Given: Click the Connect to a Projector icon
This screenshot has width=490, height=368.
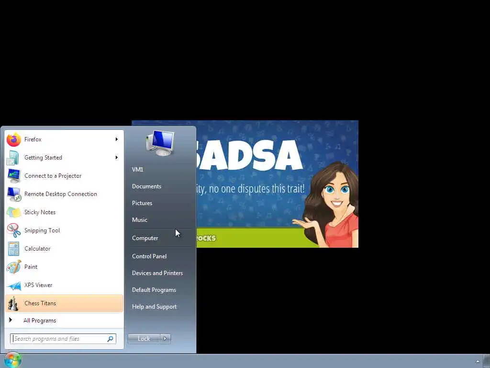Looking at the screenshot, I should tap(14, 176).
